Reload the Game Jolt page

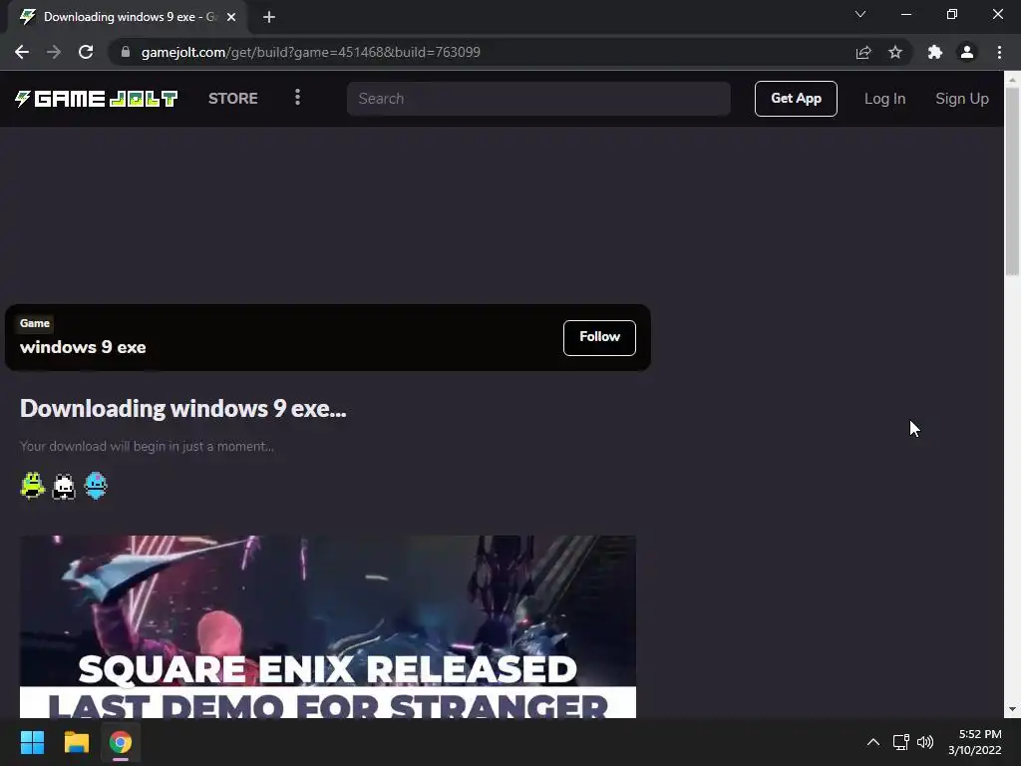point(86,52)
